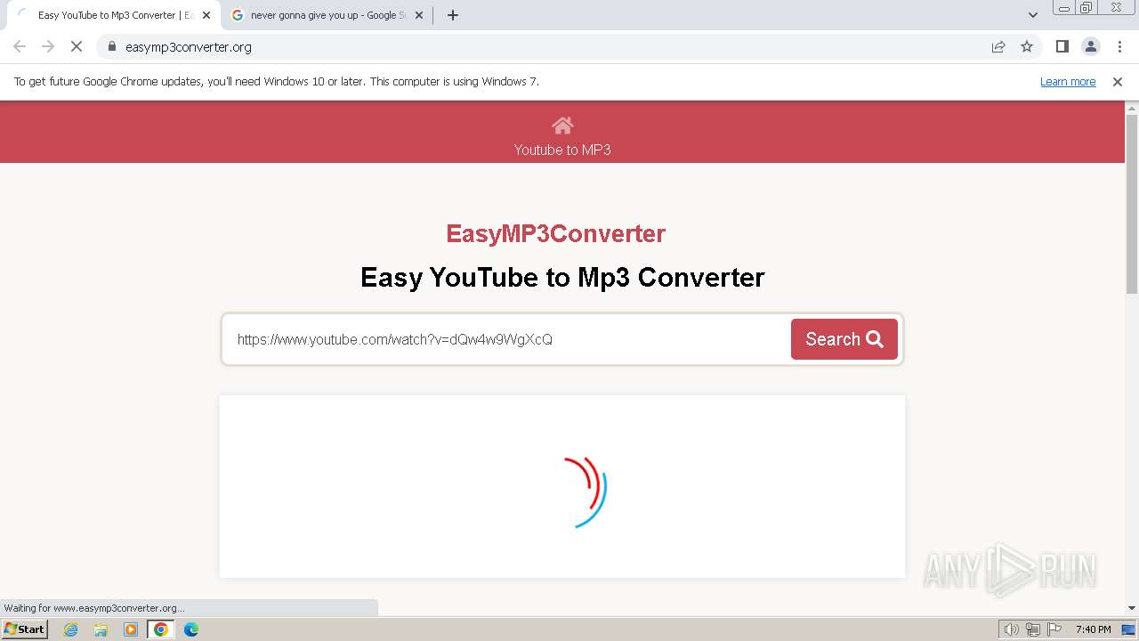Image resolution: width=1139 pixels, height=641 pixels.
Task: Open the Chrome profile menu
Action: (x=1091, y=46)
